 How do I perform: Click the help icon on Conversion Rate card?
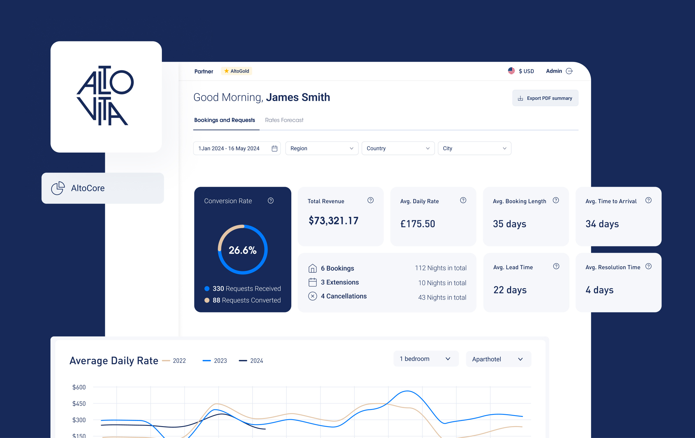(x=270, y=200)
